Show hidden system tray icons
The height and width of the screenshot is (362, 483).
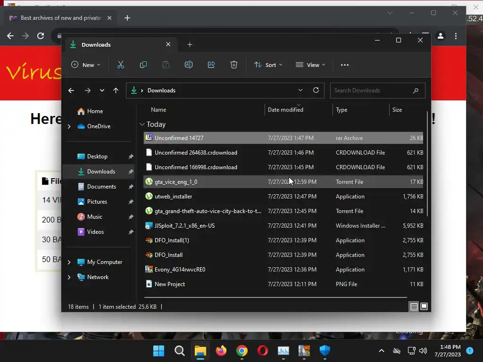click(381, 351)
